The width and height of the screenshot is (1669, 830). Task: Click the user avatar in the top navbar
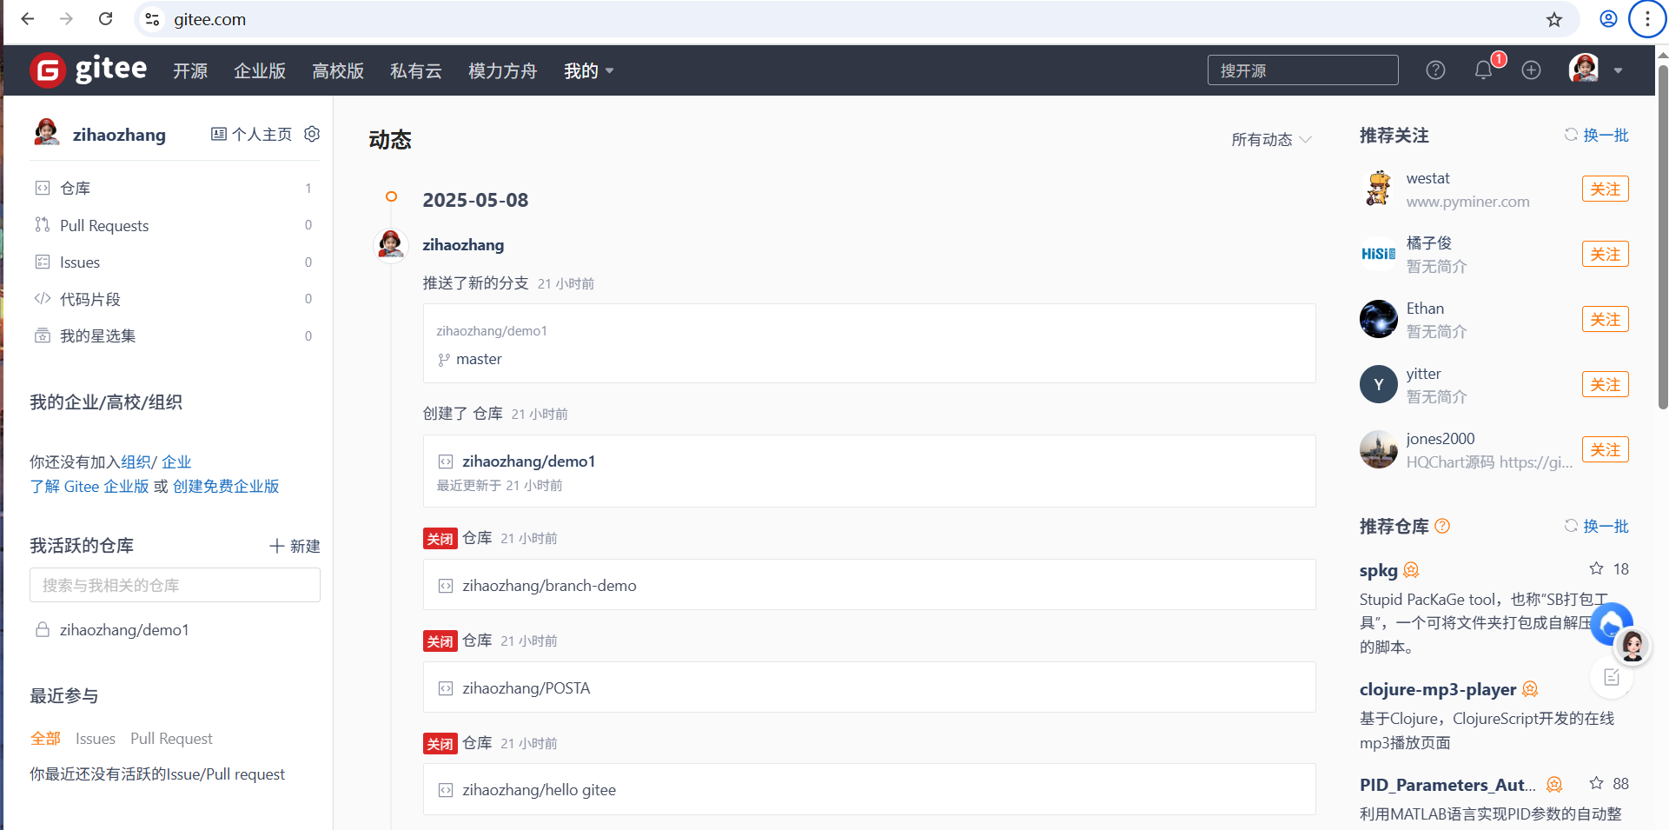(x=1584, y=69)
